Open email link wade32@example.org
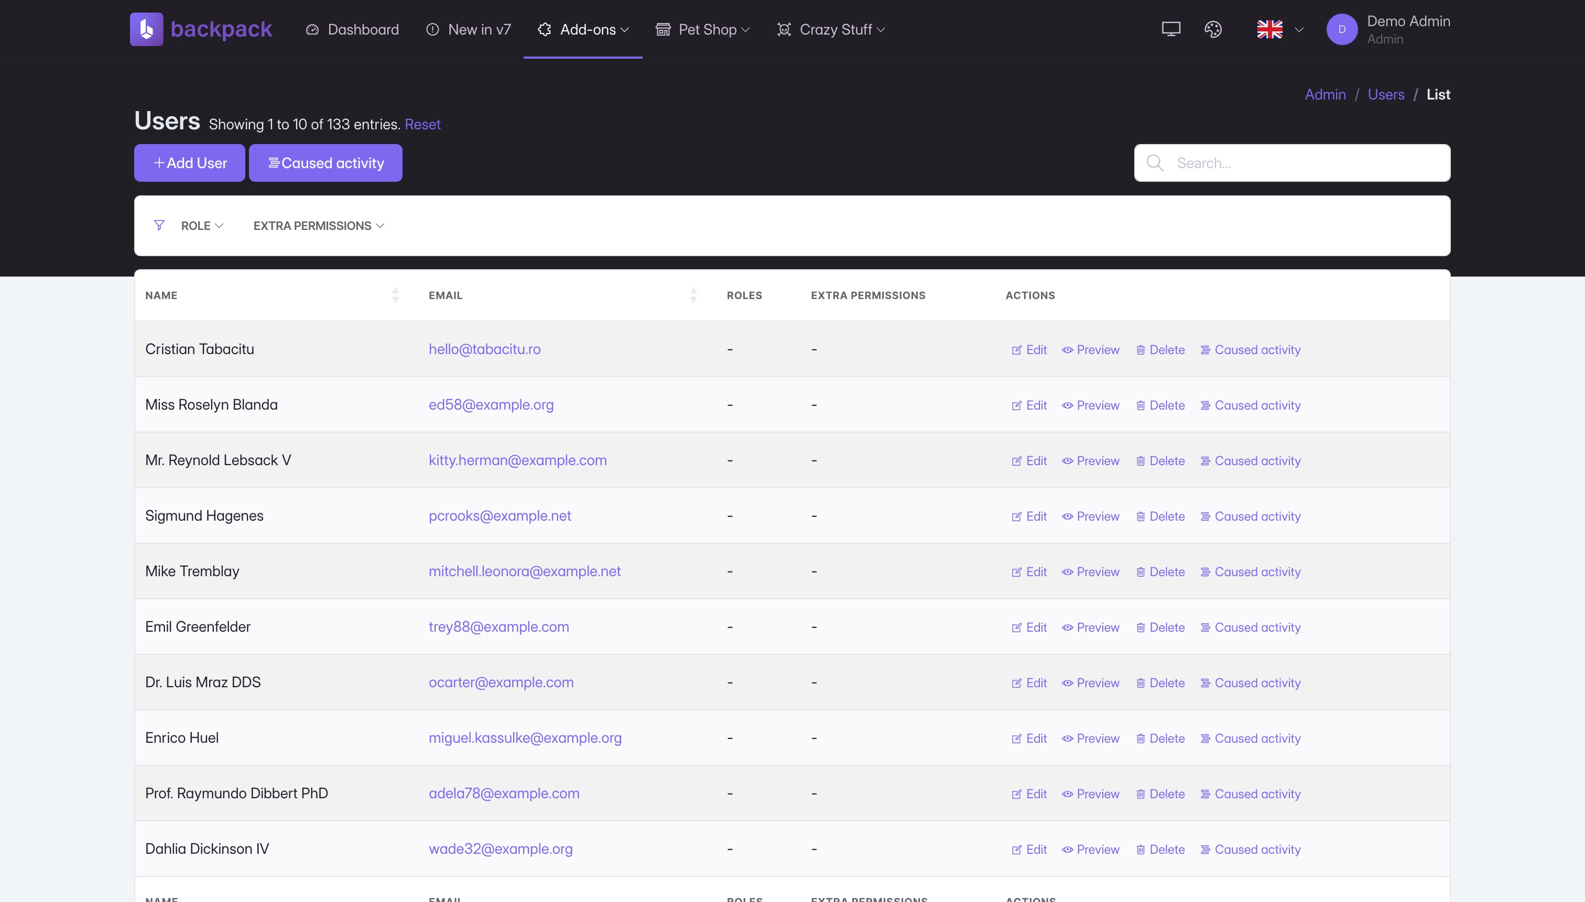 (500, 849)
